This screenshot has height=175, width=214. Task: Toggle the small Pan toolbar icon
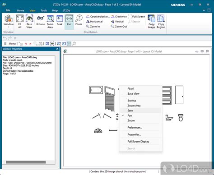69,44
